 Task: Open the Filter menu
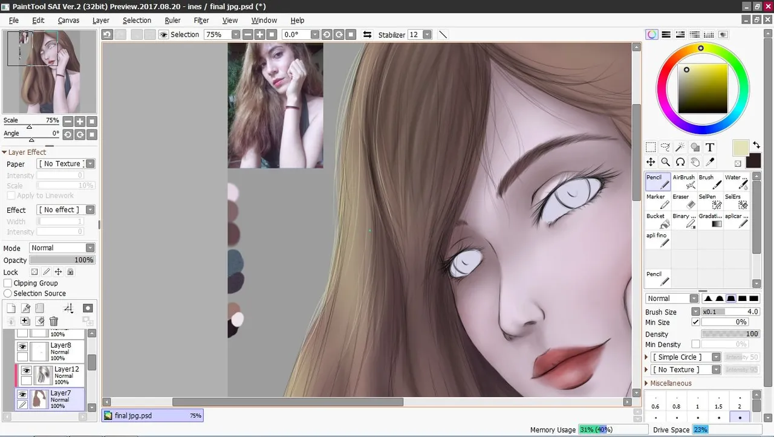tap(201, 20)
